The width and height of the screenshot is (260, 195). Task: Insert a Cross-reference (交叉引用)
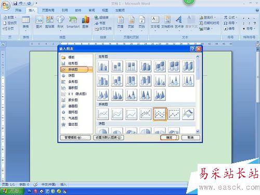point(103,29)
